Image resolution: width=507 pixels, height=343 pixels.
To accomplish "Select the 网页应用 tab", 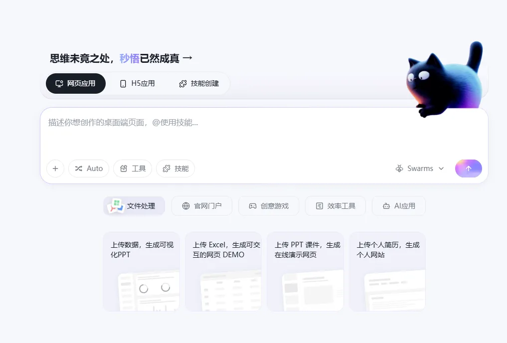I will tap(76, 83).
